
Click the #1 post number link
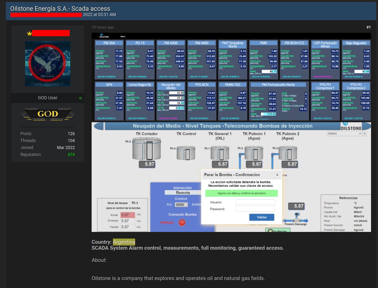pyautogui.click(x=368, y=27)
